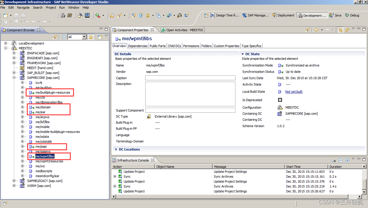
Task: Switch to the Type Specifics tab
Action: (251, 46)
